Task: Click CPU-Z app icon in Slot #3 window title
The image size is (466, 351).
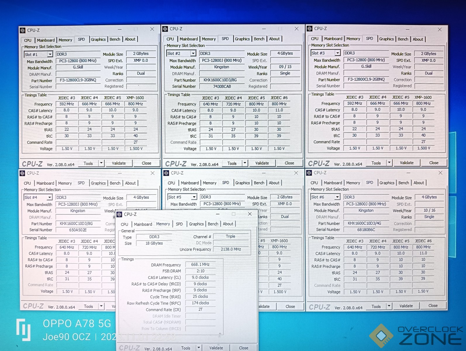Action: (x=310, y=29)
